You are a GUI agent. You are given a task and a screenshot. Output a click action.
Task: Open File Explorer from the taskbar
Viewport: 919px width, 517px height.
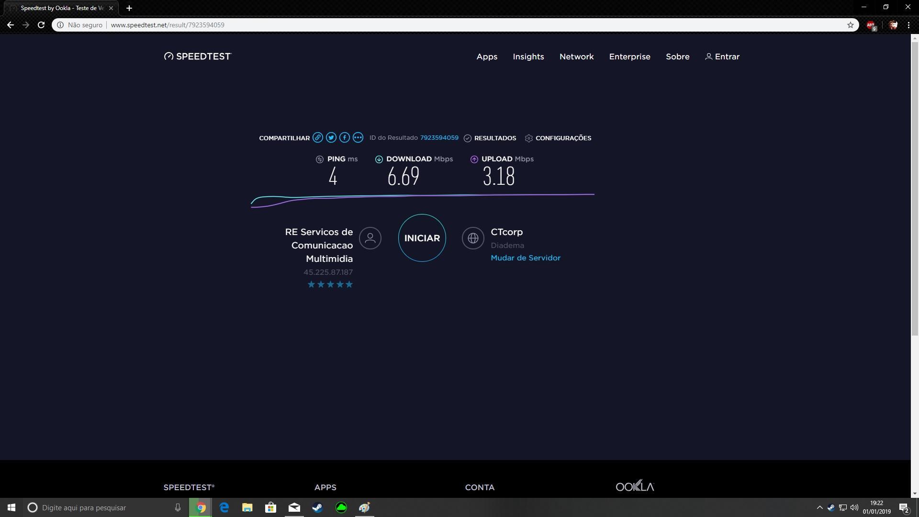pyautogui.click(x=247, y=507)
